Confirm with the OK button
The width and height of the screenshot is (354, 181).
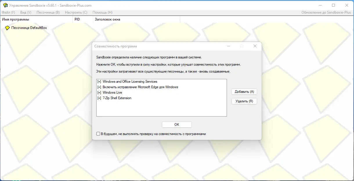pos(177,125)
